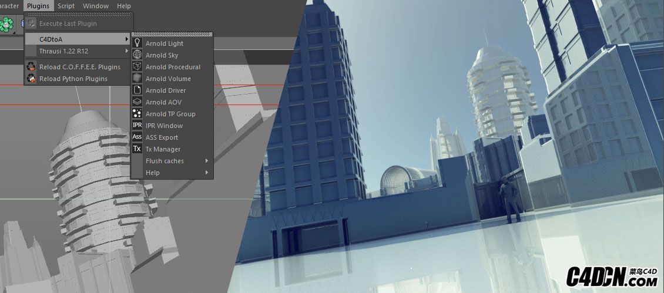Expand the Flush caches submenu
Screen dimensions: 664x293
172,161
